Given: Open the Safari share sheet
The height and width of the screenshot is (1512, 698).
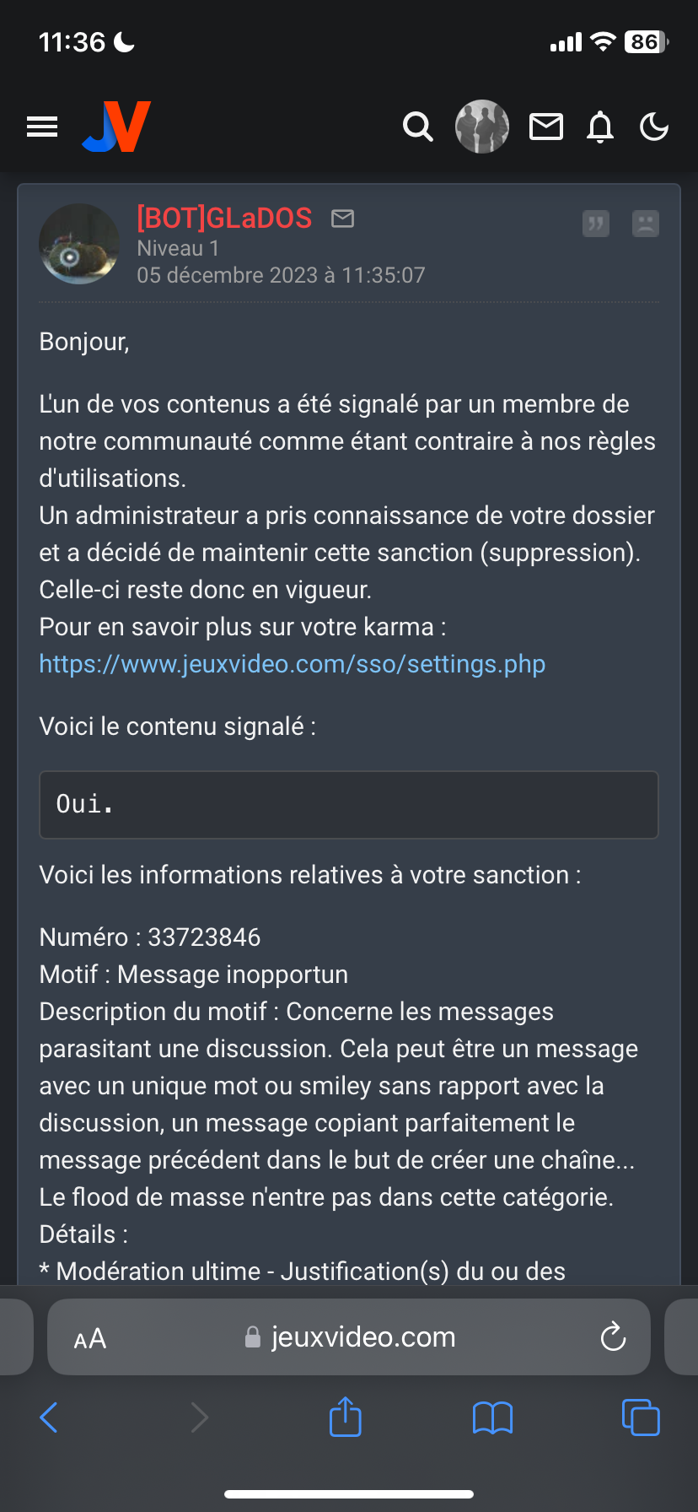Looking at the screenshot, I should click(x=346, y=1417).
